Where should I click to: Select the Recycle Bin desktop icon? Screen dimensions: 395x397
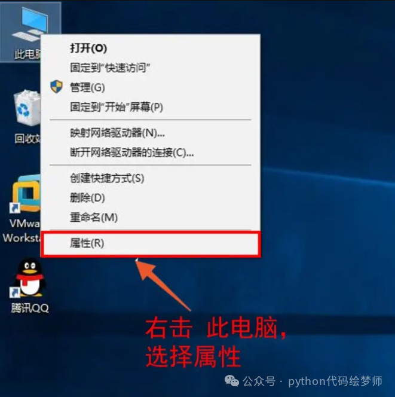(27, 108)
